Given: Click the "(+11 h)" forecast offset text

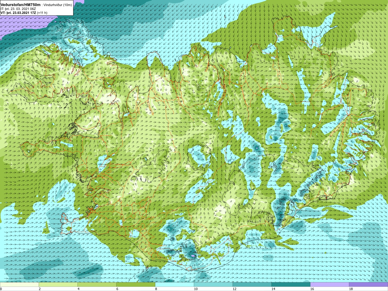Looking at the screenshot, I should click(x=42, y=13).
